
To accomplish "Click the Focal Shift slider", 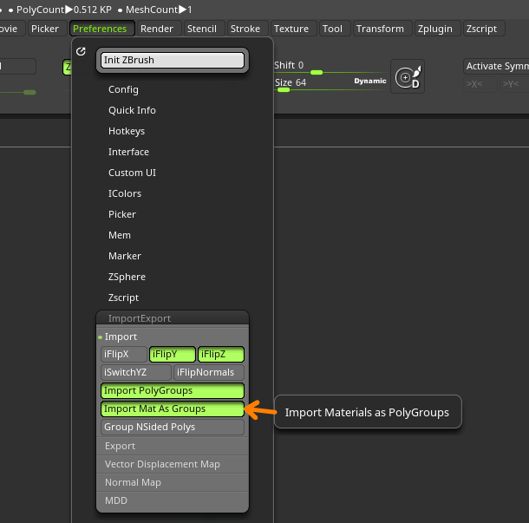I will [330, 67].
